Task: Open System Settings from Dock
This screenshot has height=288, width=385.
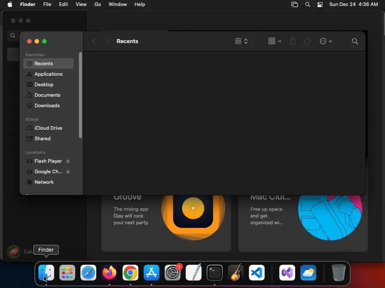Action: [x=173, y=273]
